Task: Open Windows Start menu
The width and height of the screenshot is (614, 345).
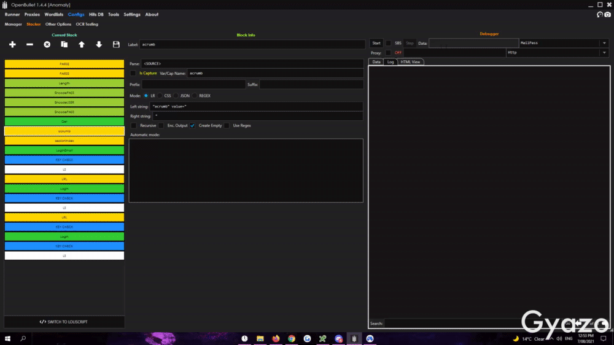Action: (7, 339)
